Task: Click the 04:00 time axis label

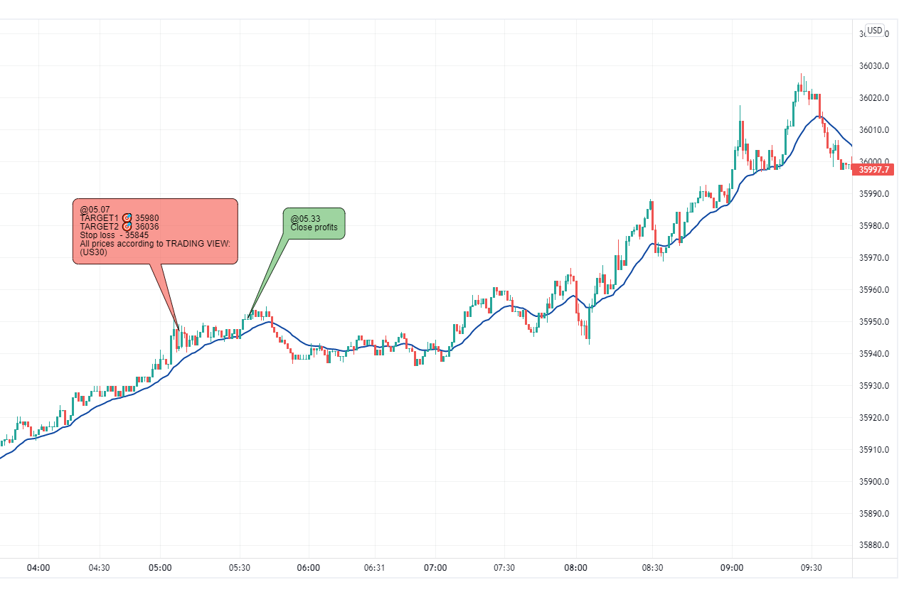Action: [x=38, y=568]
